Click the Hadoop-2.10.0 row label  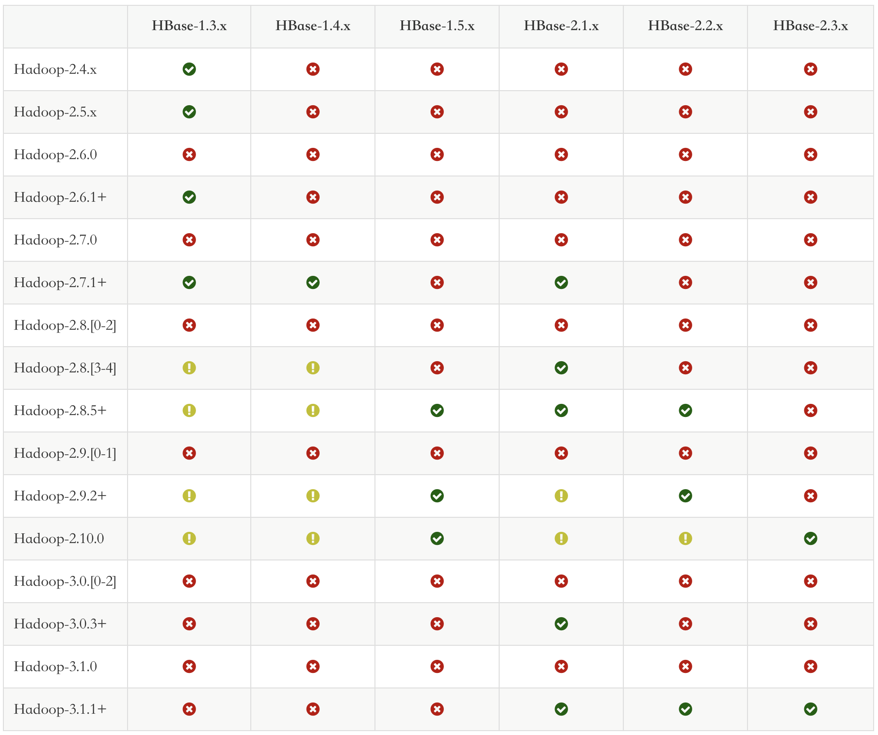coord(59,539)
